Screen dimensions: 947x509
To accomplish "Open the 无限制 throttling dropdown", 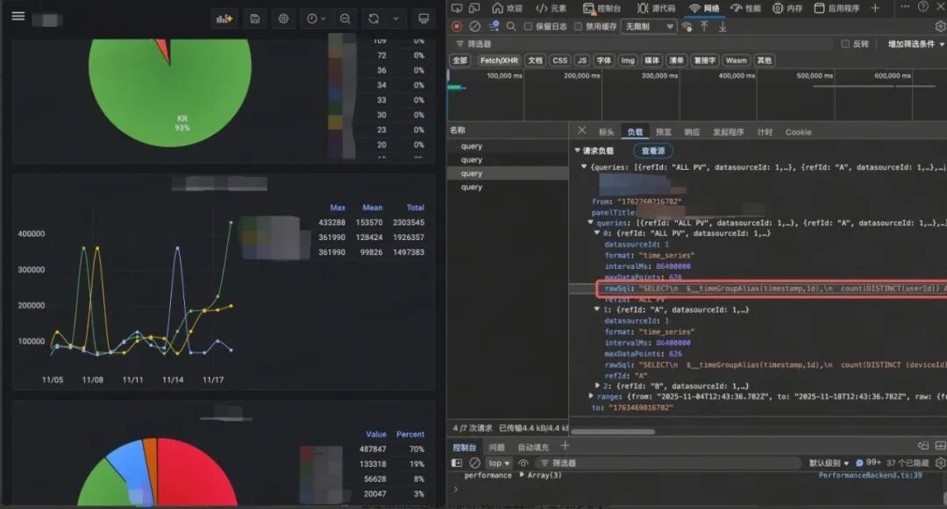I will (649, 26).
